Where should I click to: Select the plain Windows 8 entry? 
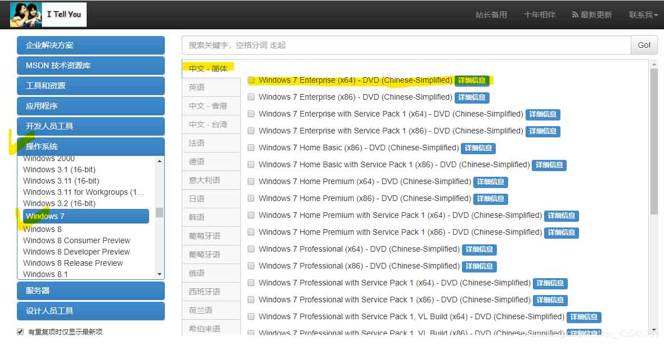tap(42, 229)
